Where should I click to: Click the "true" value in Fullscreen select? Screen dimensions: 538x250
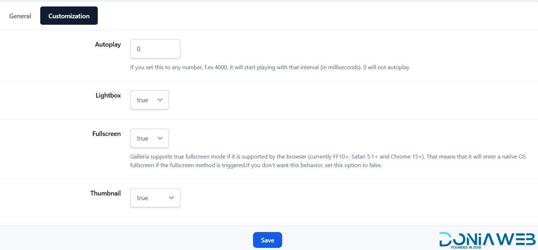coord(143,138)
